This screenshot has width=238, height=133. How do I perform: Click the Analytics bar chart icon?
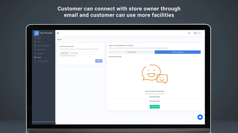click(x=35, y=53)
